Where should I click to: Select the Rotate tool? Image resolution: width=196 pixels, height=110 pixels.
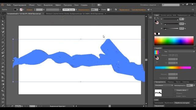coord(3,60)
